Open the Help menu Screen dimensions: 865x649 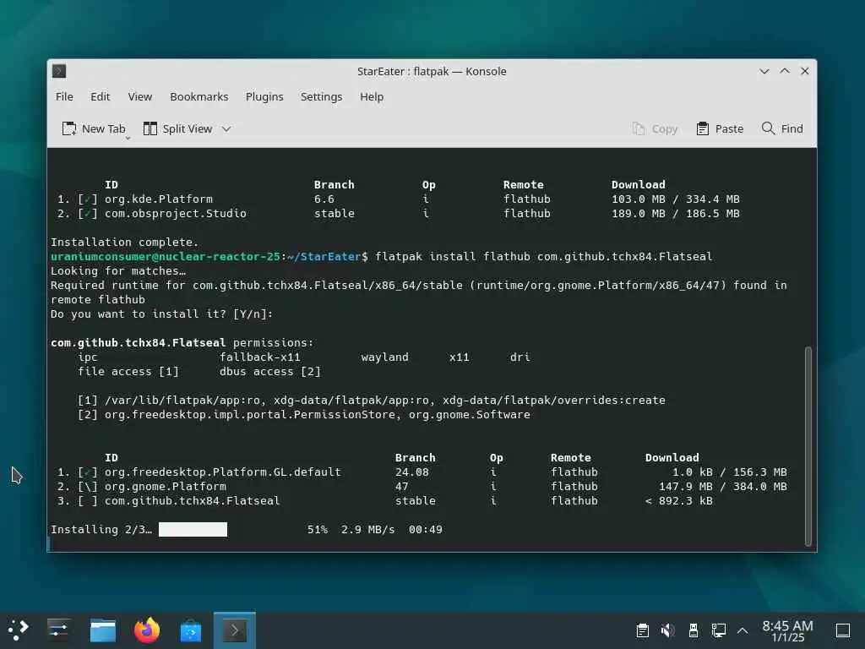click(372, 96)
